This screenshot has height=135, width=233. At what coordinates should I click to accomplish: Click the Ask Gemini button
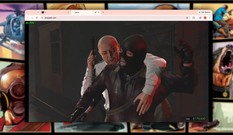tap(205, 12)
